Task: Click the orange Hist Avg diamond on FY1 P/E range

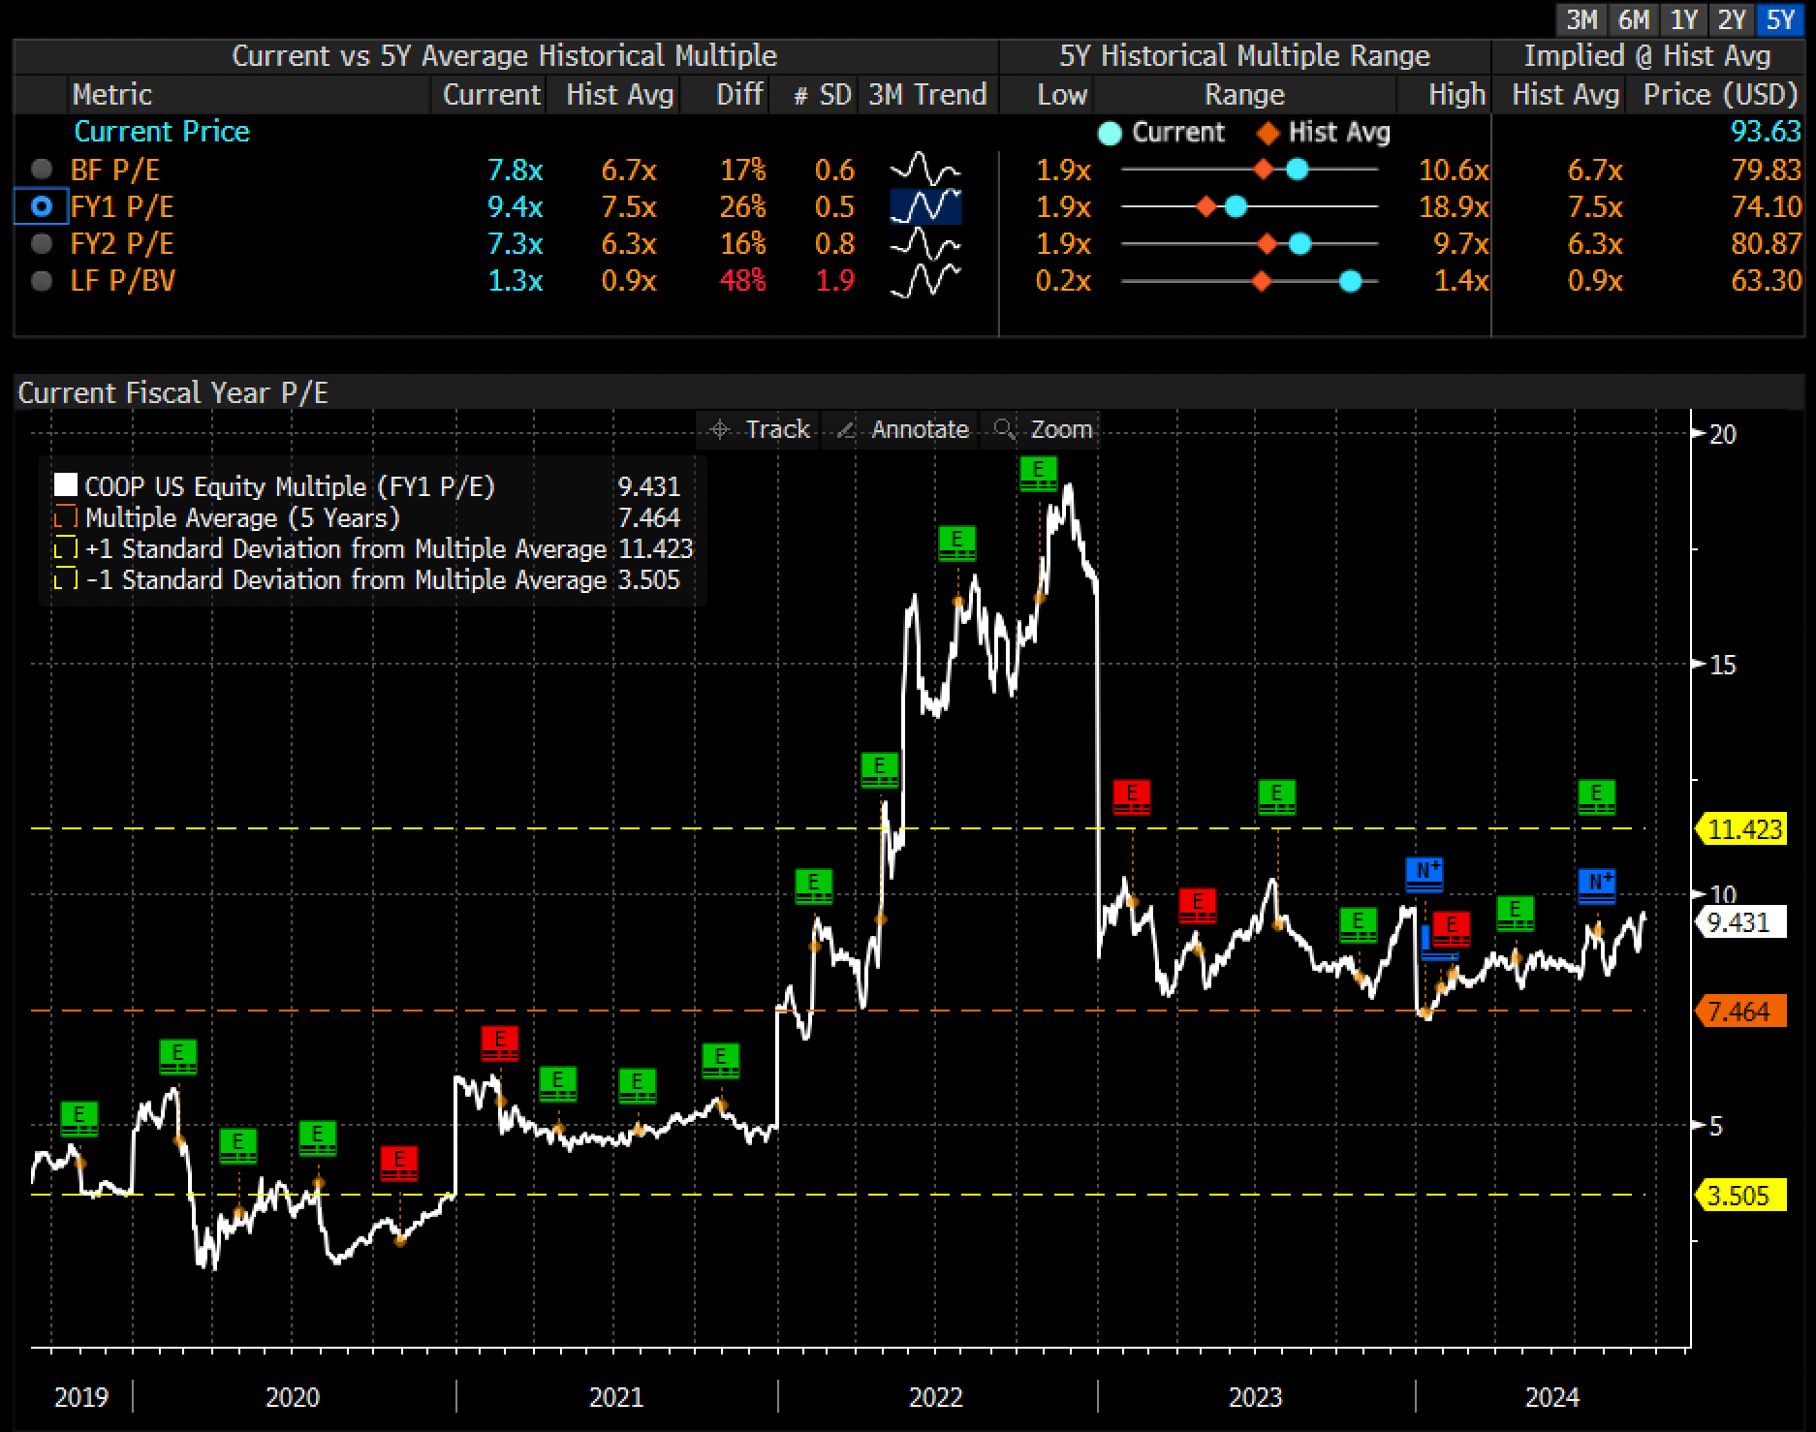Action: coord(1206,207)
